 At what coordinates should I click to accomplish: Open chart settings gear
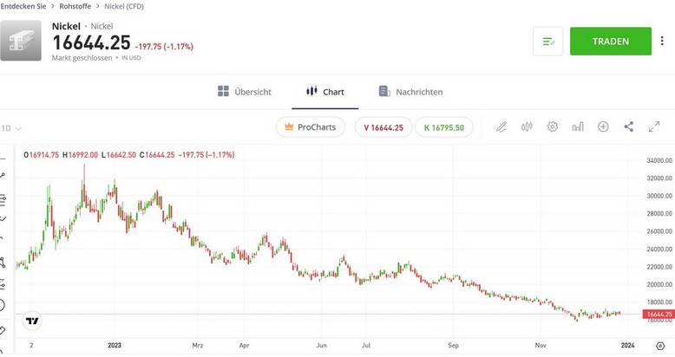[x=553, y=127]
